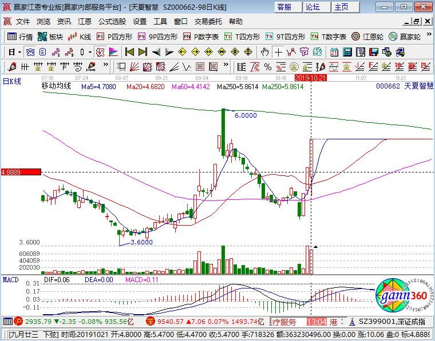The width and height of the screenshot is (435, 341).
Task: Click yellow diamond horizontal expand icon
Action: click(208, 52)
